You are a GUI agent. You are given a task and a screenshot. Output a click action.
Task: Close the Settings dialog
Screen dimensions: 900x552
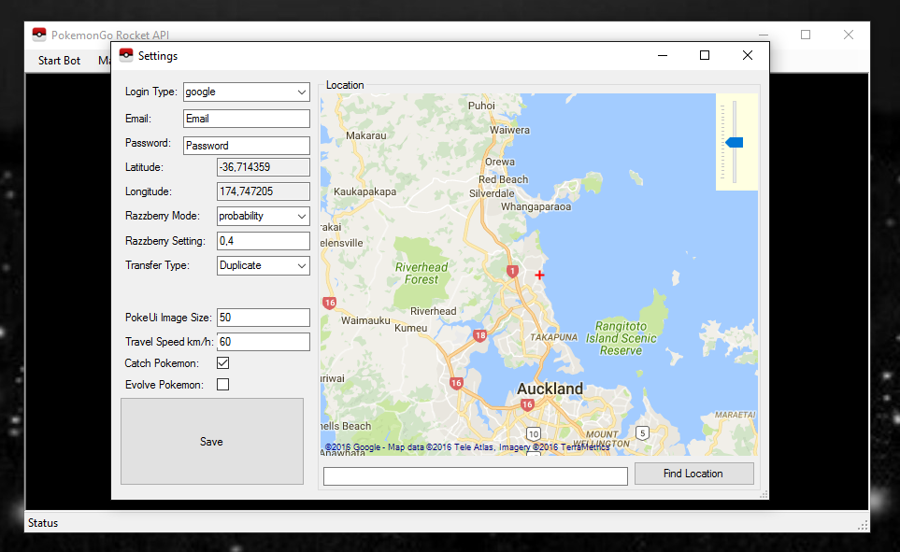click(x=747, y=55)
